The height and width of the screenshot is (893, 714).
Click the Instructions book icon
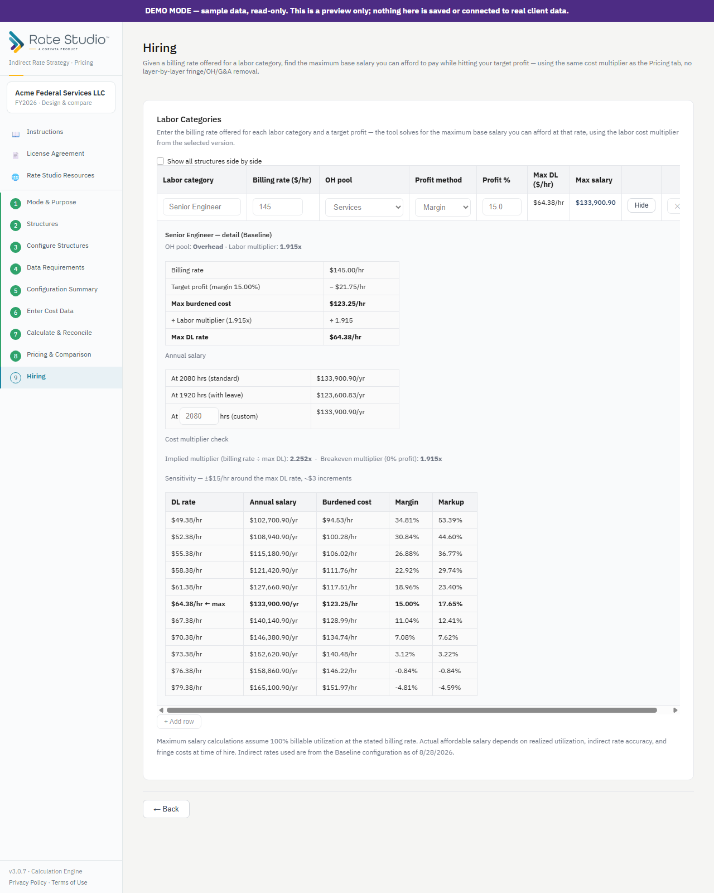click(x=16, y=134)
